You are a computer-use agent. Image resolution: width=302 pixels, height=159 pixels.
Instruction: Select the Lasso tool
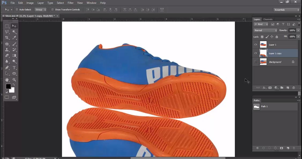[x=7, y=32]
